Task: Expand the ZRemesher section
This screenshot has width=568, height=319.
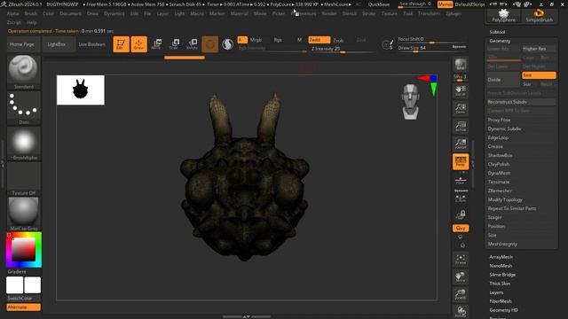Action: click(500, 191)
